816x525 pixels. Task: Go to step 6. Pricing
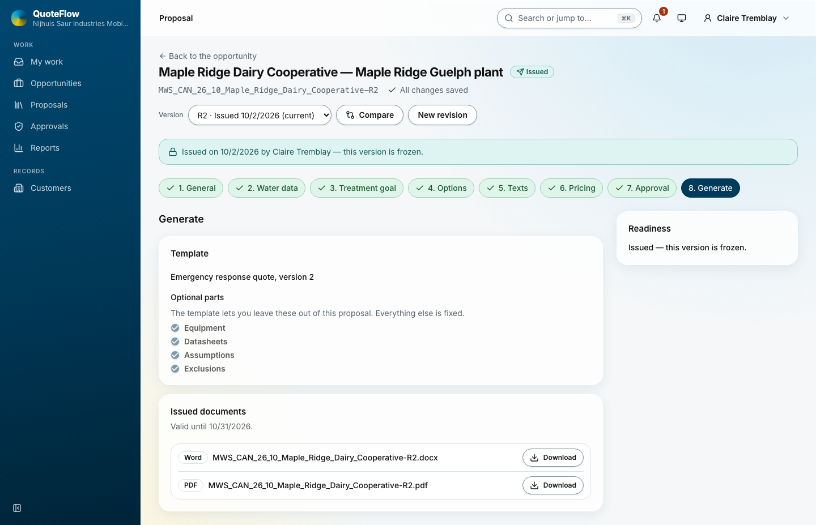pos(571,188)
